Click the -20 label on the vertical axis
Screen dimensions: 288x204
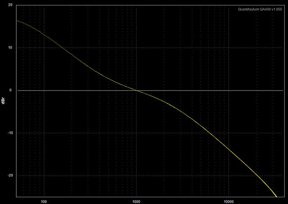click(x=9, y=175)
